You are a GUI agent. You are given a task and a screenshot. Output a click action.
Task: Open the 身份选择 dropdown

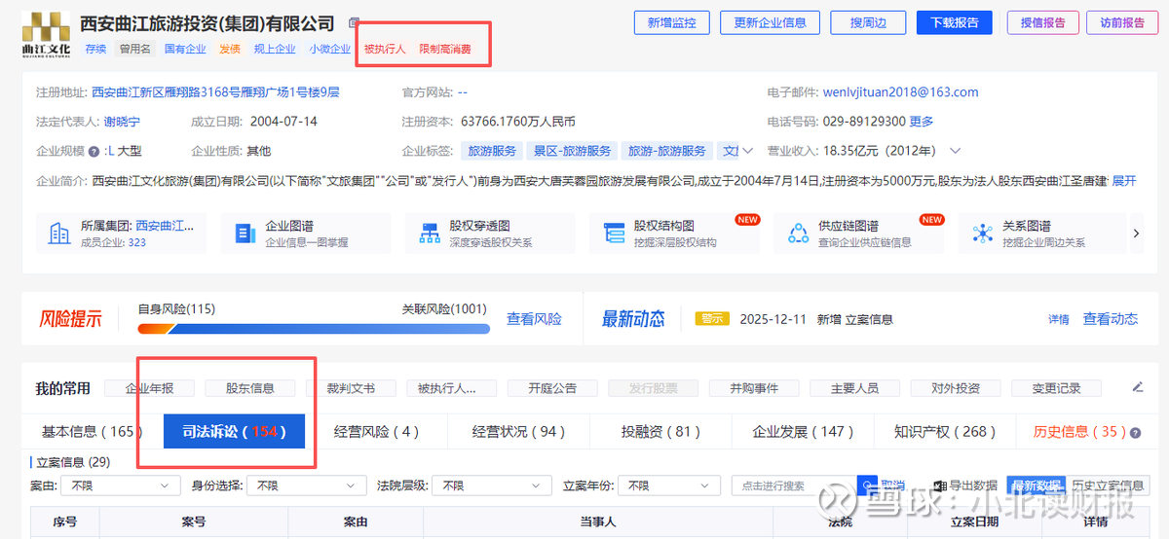click(x=306, y=485)
